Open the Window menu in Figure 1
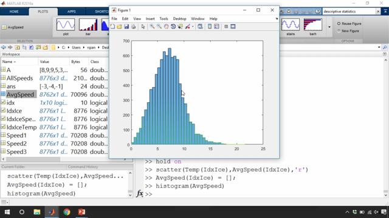Screen dimensions: 389x218 198,19
